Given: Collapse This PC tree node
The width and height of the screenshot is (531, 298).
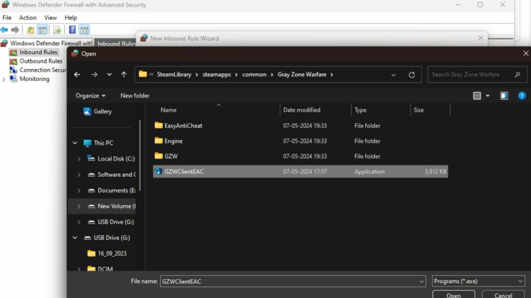Looking at the screenshot, I should click(75, 143).
